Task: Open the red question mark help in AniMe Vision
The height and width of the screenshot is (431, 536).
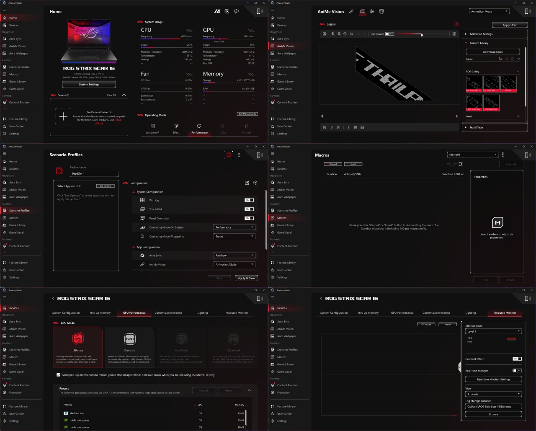Action: click(x=456, y=24)
